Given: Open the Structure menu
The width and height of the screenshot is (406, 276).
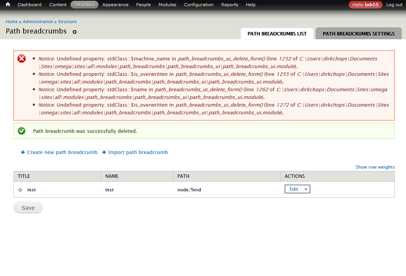Looking at the screenshot, I should tap(84, 5).
